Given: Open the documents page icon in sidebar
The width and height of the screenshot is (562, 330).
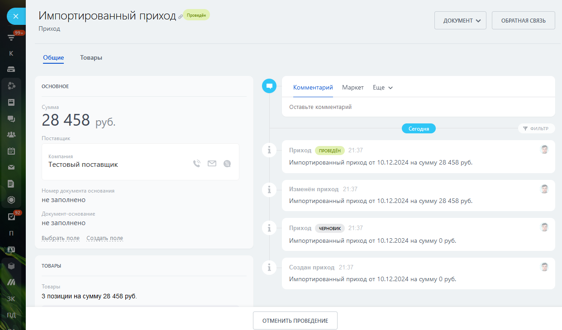Looking at the screenshot, I should (11, 184).
